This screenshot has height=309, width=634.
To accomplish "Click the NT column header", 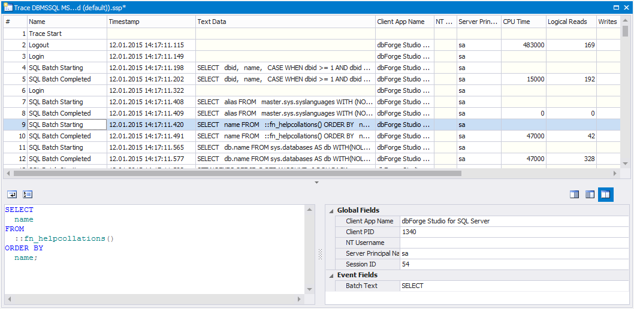I will coord(445,22).
